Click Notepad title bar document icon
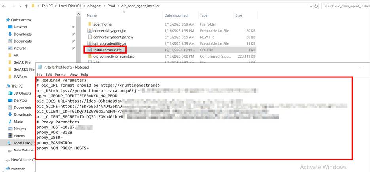 40,67
